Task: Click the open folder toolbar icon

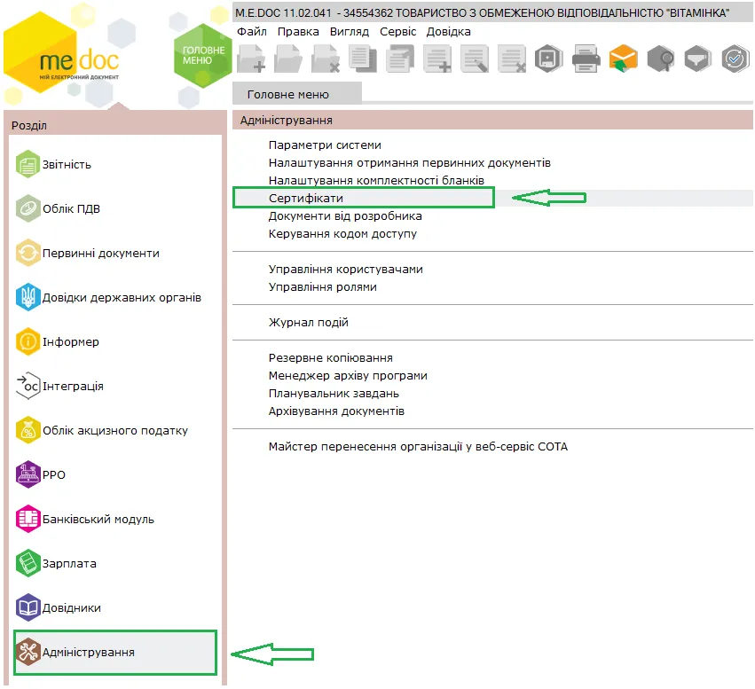Action: 288,59
